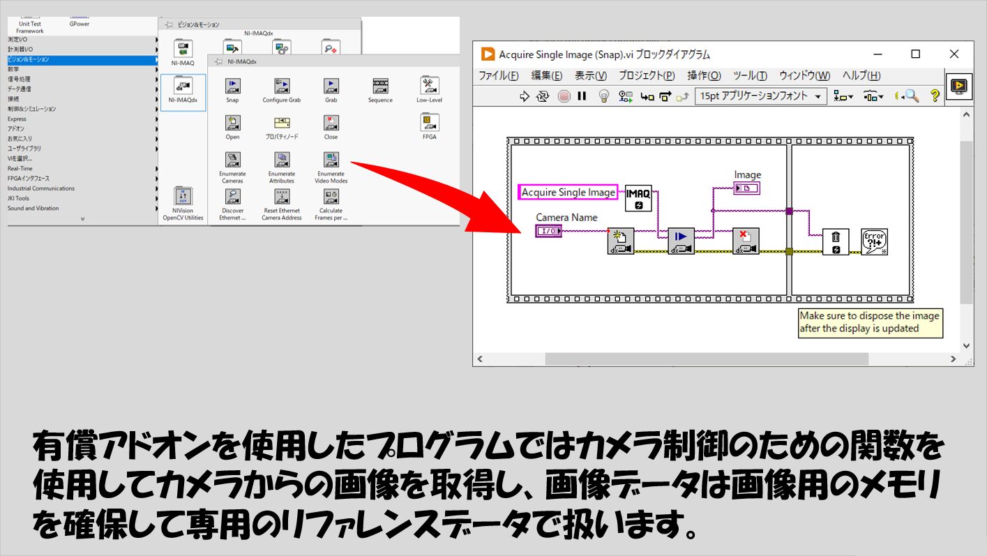
Task: Open the 表示(V) menu
Action: point(591,75)
